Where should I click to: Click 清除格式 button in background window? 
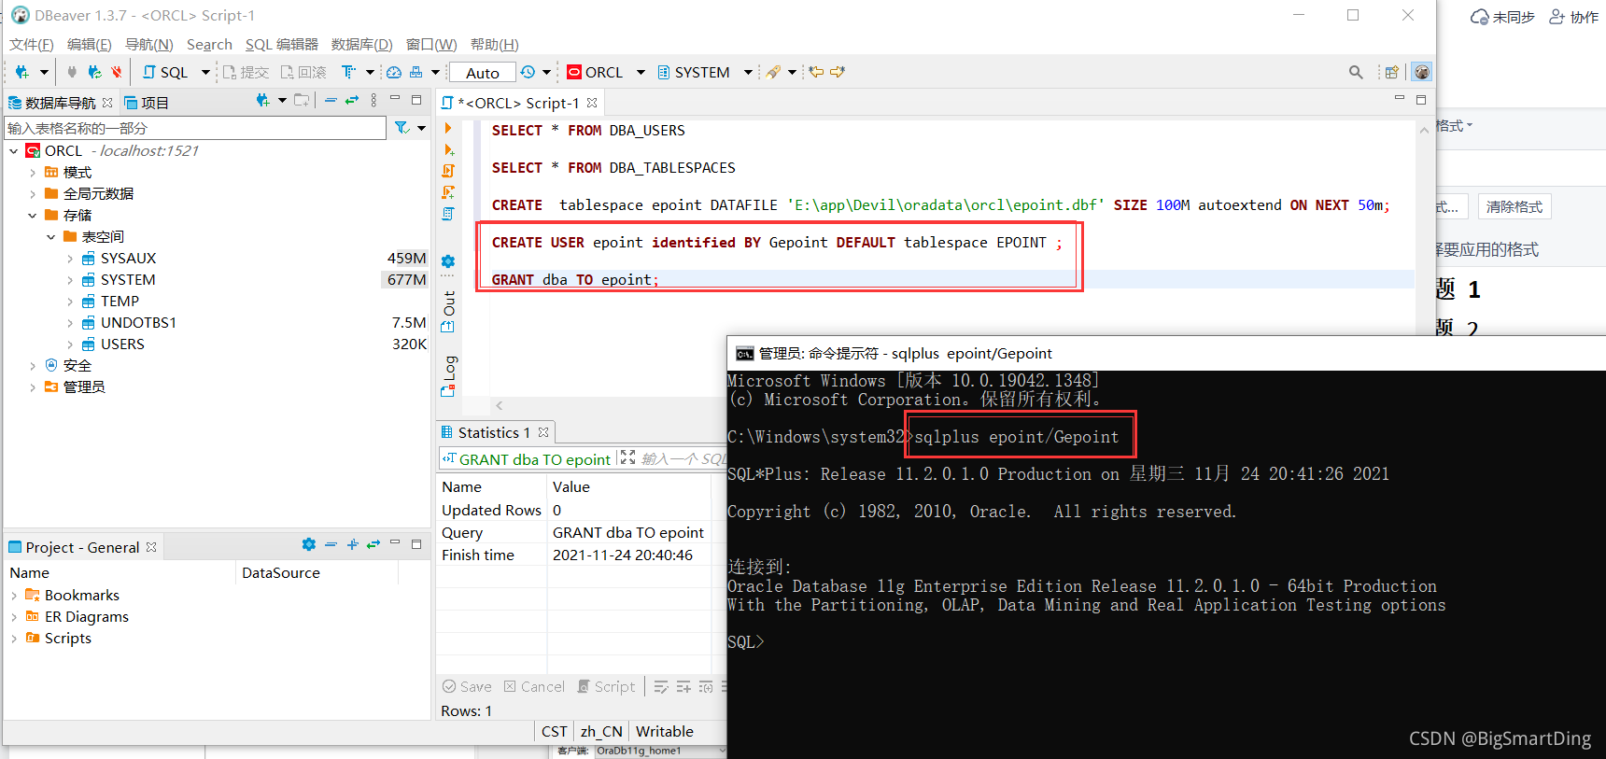[1514, 206]
